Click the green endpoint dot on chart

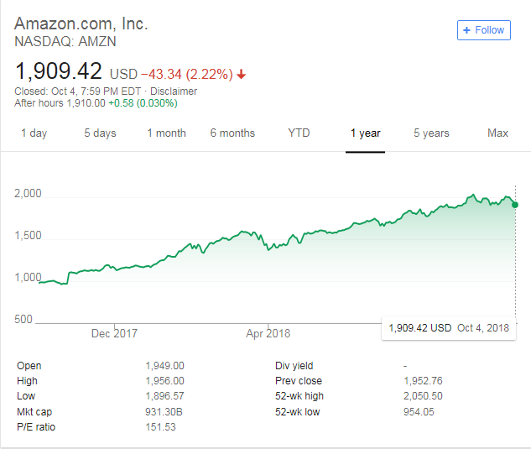pyautogui.click(x=514, y=204)
